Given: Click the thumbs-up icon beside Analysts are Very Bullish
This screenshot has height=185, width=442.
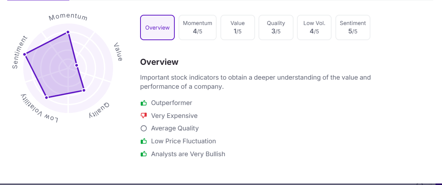Looking at the screenshot, I should point(144,154).
